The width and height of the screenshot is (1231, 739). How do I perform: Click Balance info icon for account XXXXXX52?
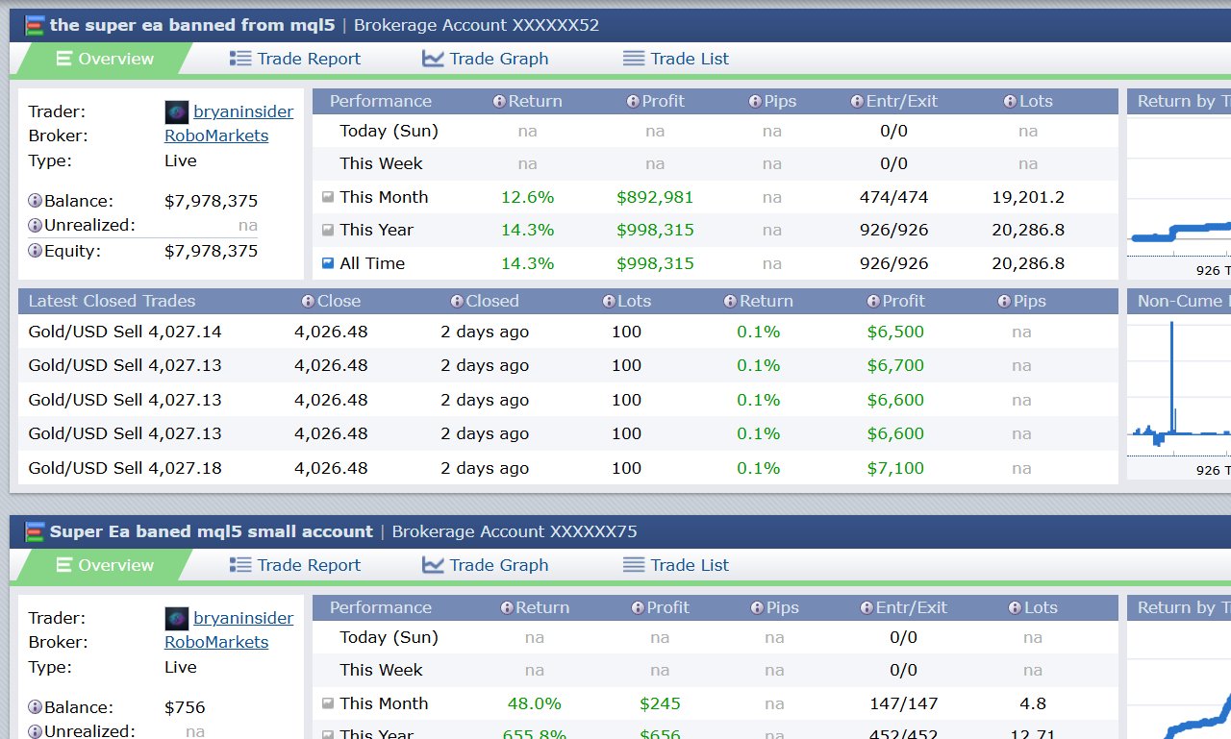click(x=36, y=201)
